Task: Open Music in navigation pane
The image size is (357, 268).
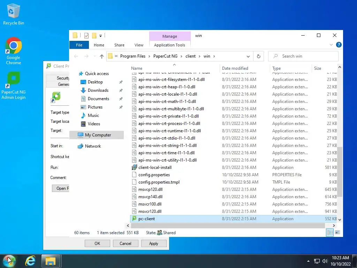Action: (x=93, y=115)
